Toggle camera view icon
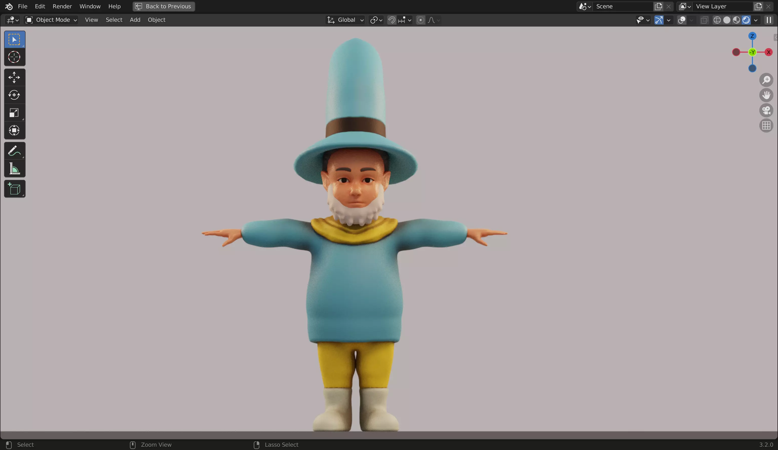This screenshot has width=778, height=450. [766, 111]
